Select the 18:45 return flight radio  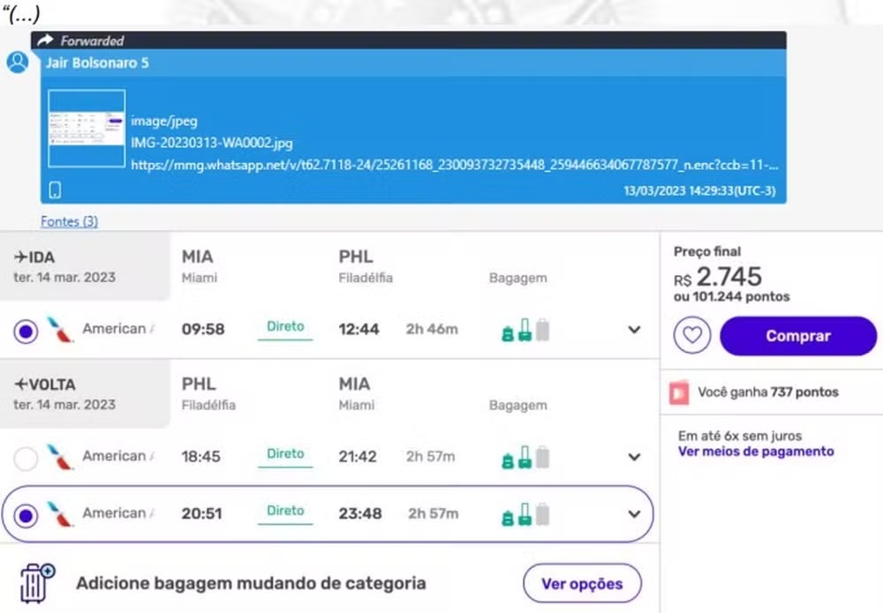click(26, 458)
